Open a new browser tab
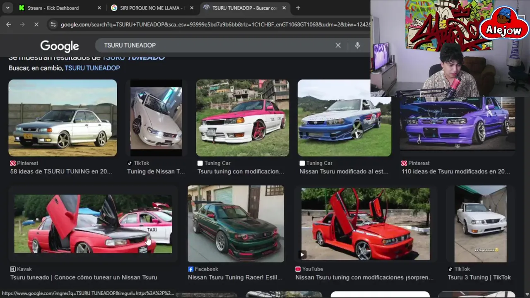 [x=298, y=8]
